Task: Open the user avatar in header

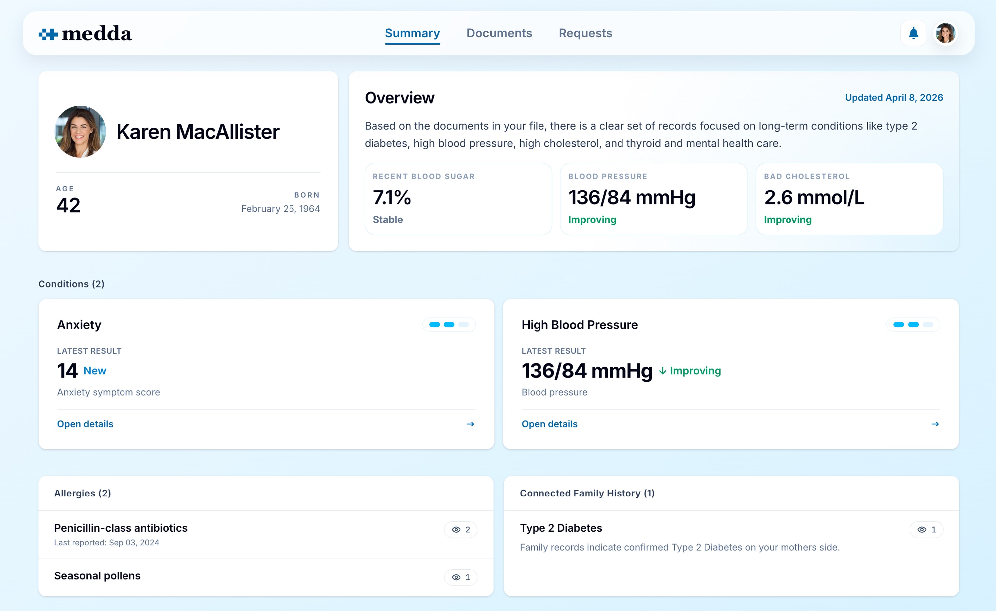Action: [x=945, y=33]
